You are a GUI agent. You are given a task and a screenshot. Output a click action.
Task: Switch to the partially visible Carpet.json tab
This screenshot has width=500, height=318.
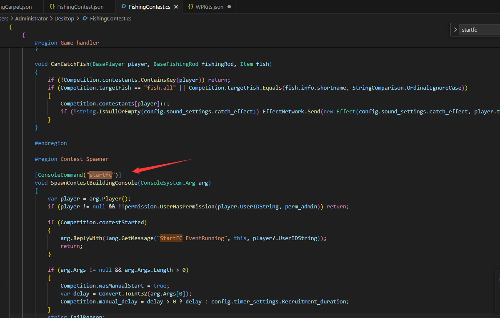point(16,7)
